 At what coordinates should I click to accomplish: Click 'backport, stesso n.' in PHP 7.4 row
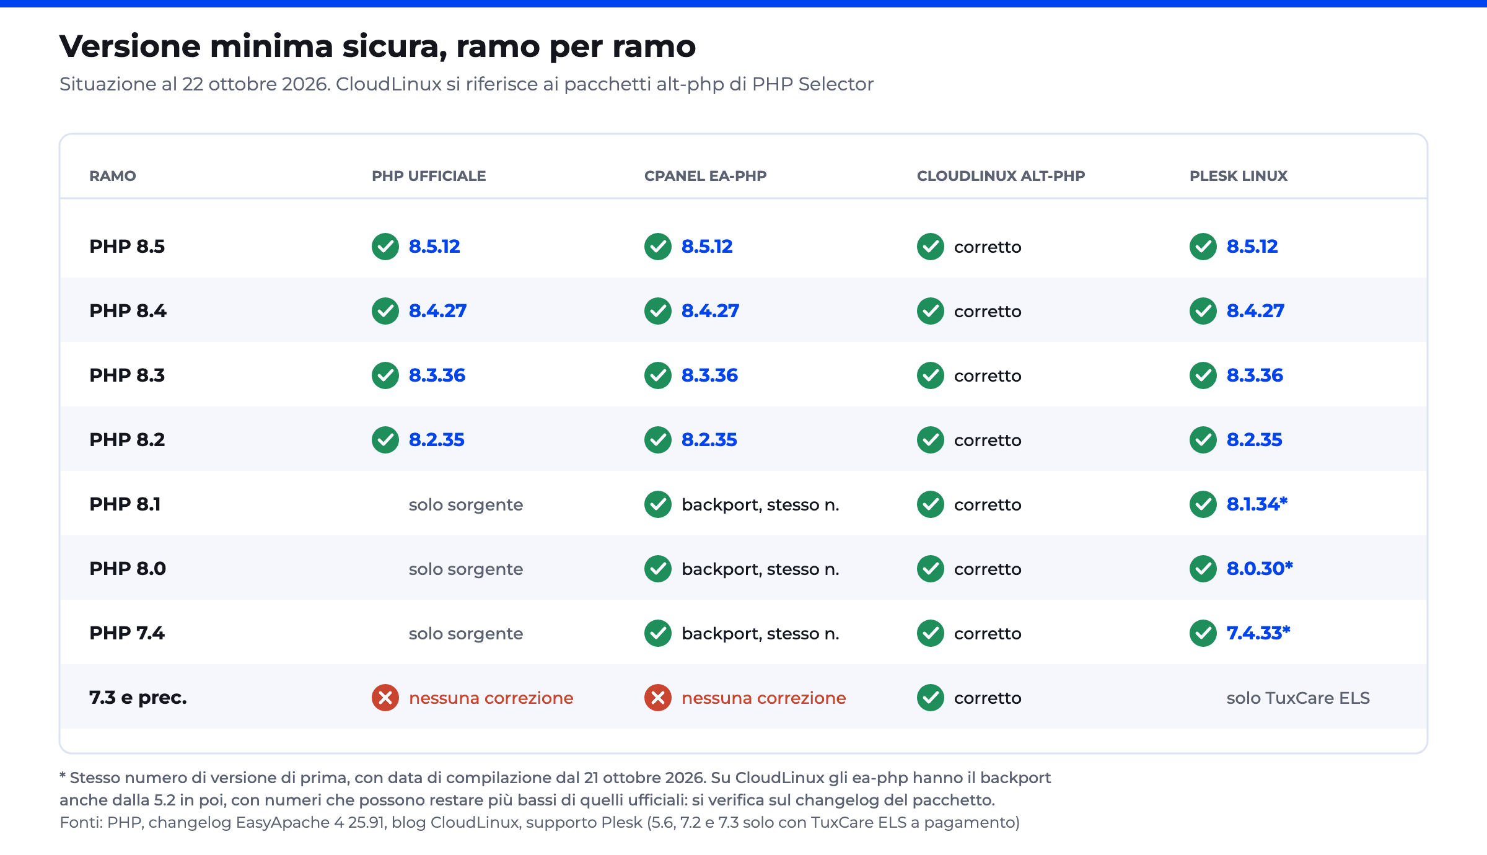pos(760,633)
